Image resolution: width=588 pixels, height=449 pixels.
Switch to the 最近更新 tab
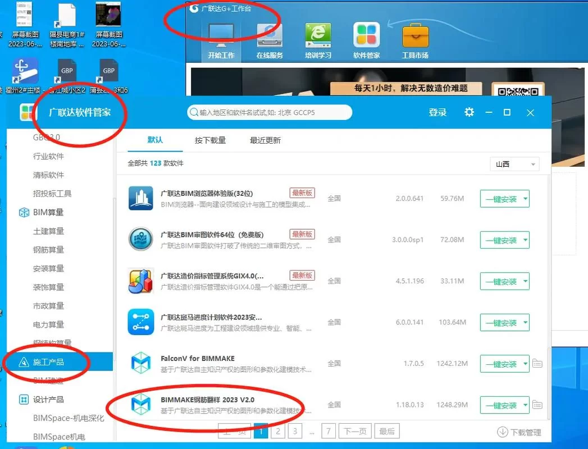tap(265, 140)
